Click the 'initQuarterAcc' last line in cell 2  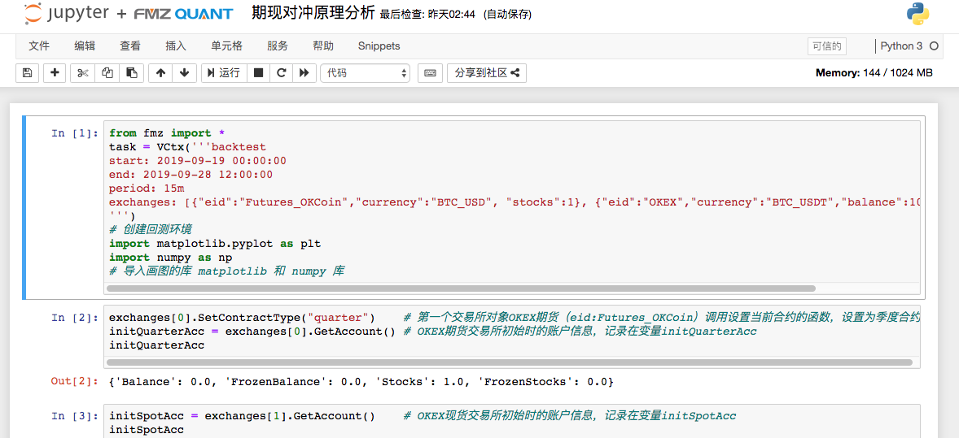[x=156, y=345]
